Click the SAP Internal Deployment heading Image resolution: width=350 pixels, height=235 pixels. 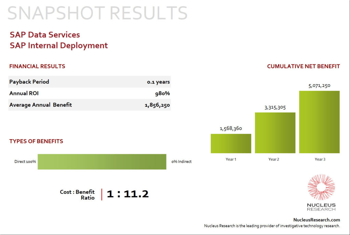(59, 45)
